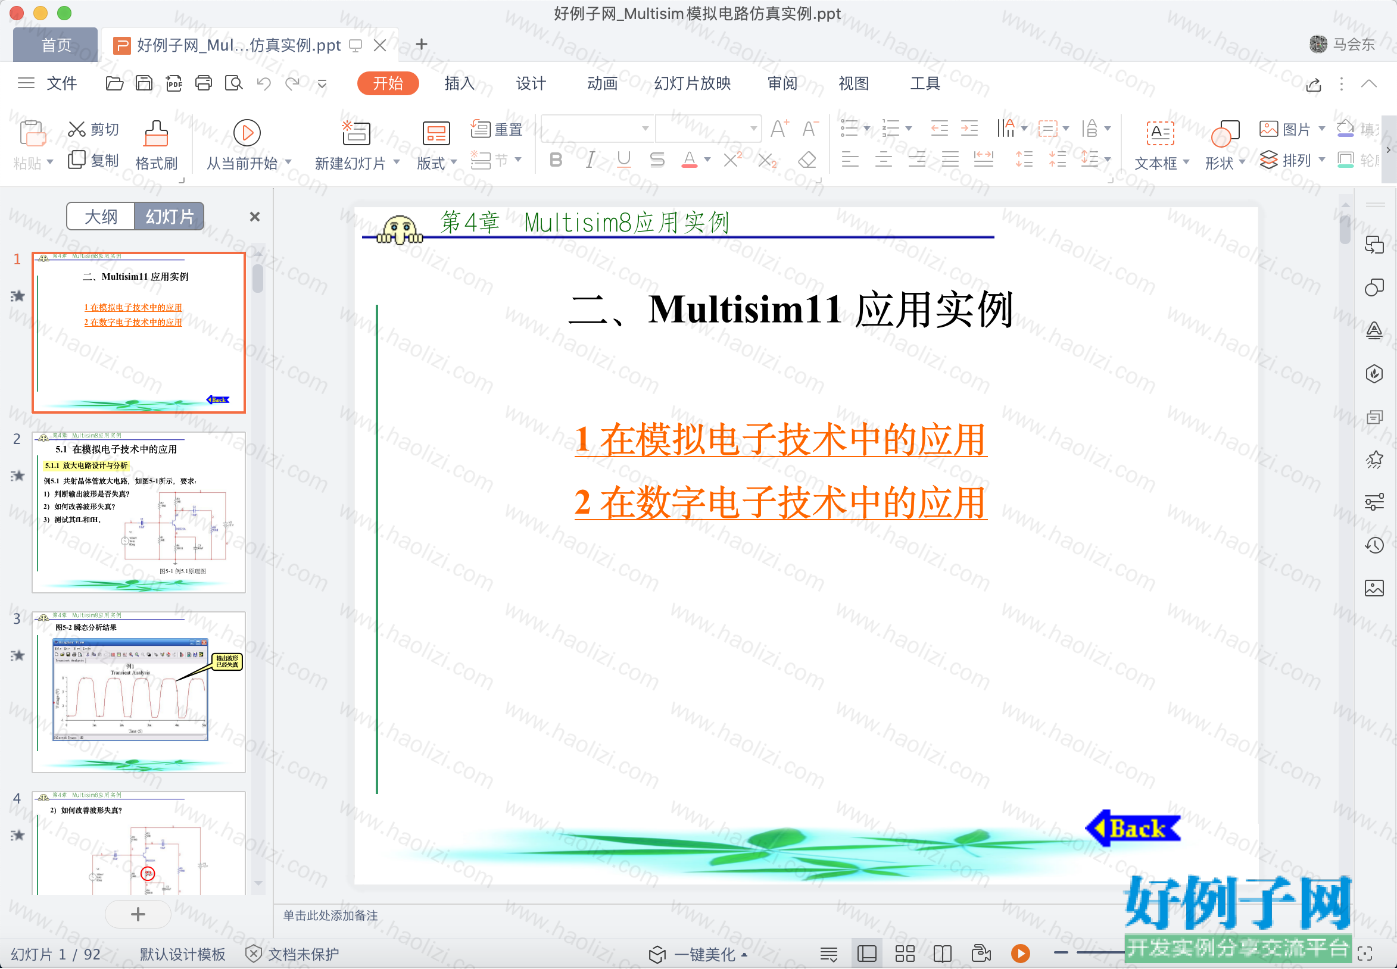Open font name combo box

(x=598, y=129)
